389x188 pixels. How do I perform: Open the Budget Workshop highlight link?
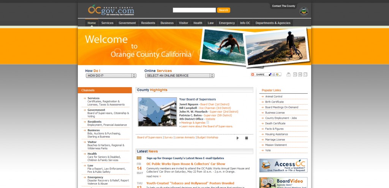click(208, 138)
